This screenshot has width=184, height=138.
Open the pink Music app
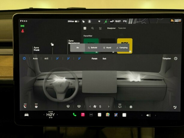tap(83, 115)
